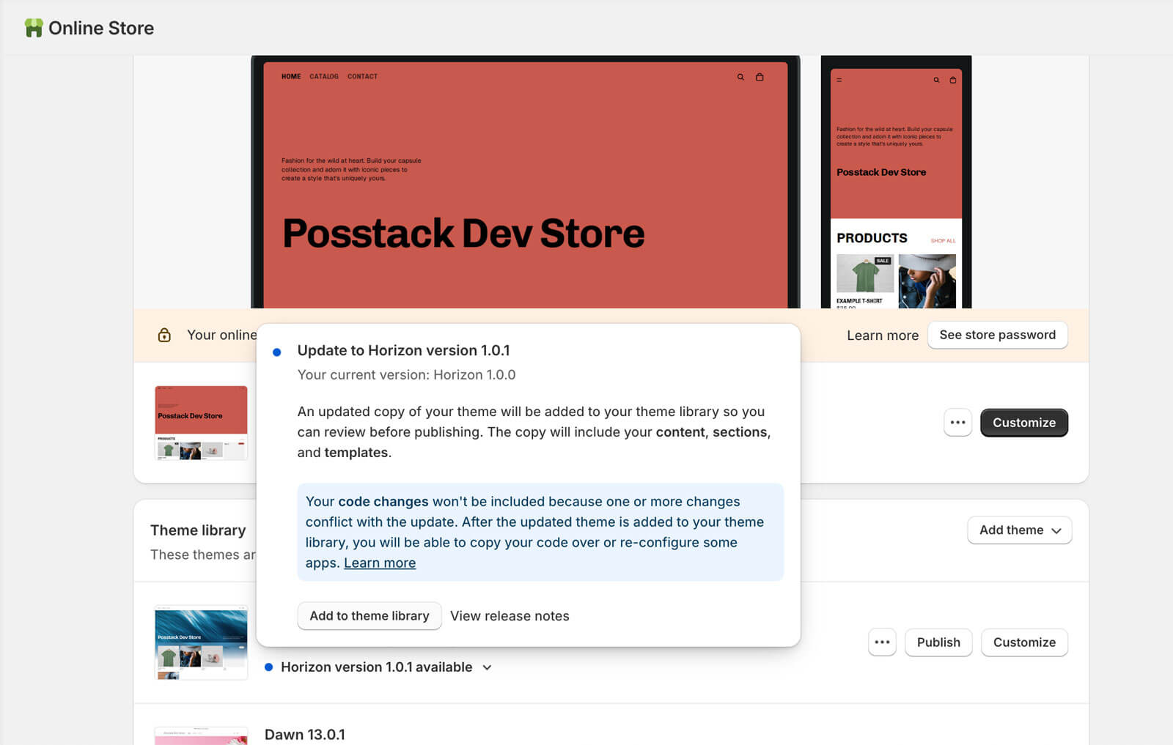Click hamburger menu icon in mobile preview
This screenshot has height=745, width=1173.
click(839, 80)
